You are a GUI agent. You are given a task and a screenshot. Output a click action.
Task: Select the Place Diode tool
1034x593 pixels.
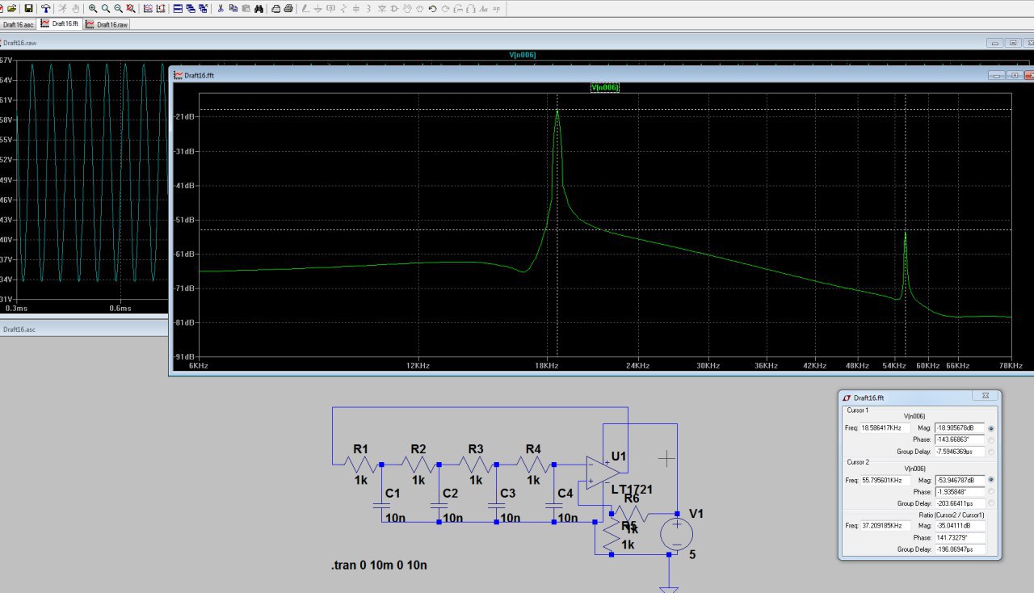(x=382, y=8)
